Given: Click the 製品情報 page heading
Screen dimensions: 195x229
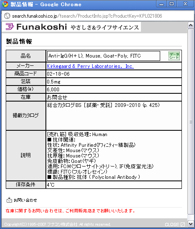Looking at the screenshot, I should 19,42.
